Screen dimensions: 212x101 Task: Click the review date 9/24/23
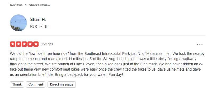(x=47, y=44)
